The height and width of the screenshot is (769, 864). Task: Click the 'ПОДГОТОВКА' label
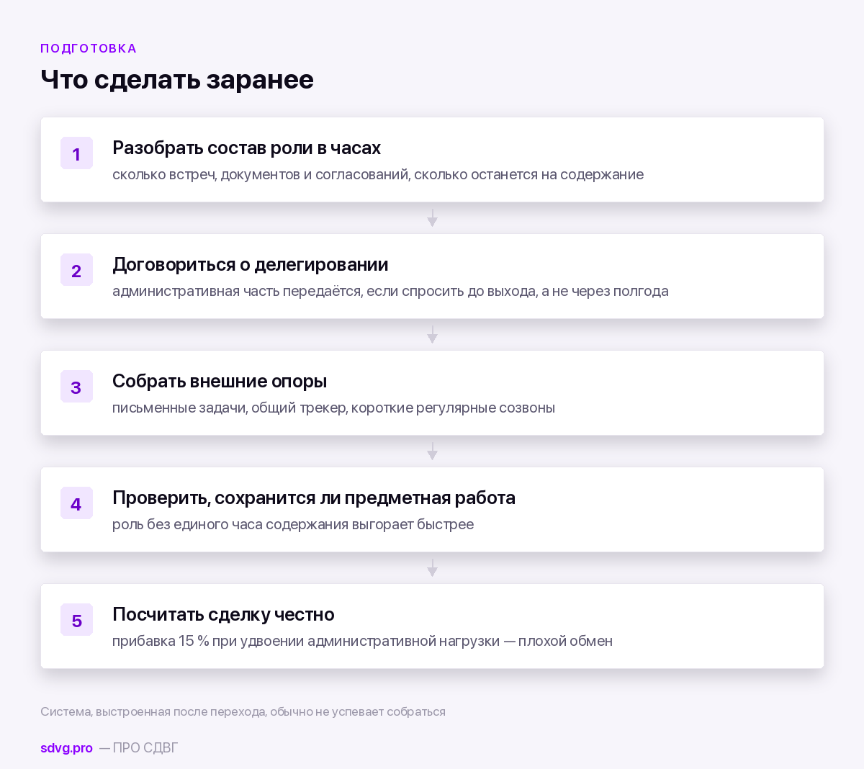[89, 48]
